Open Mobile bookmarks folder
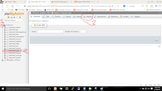The width and height of the screenshot is (162, 91). click(154, 10)
